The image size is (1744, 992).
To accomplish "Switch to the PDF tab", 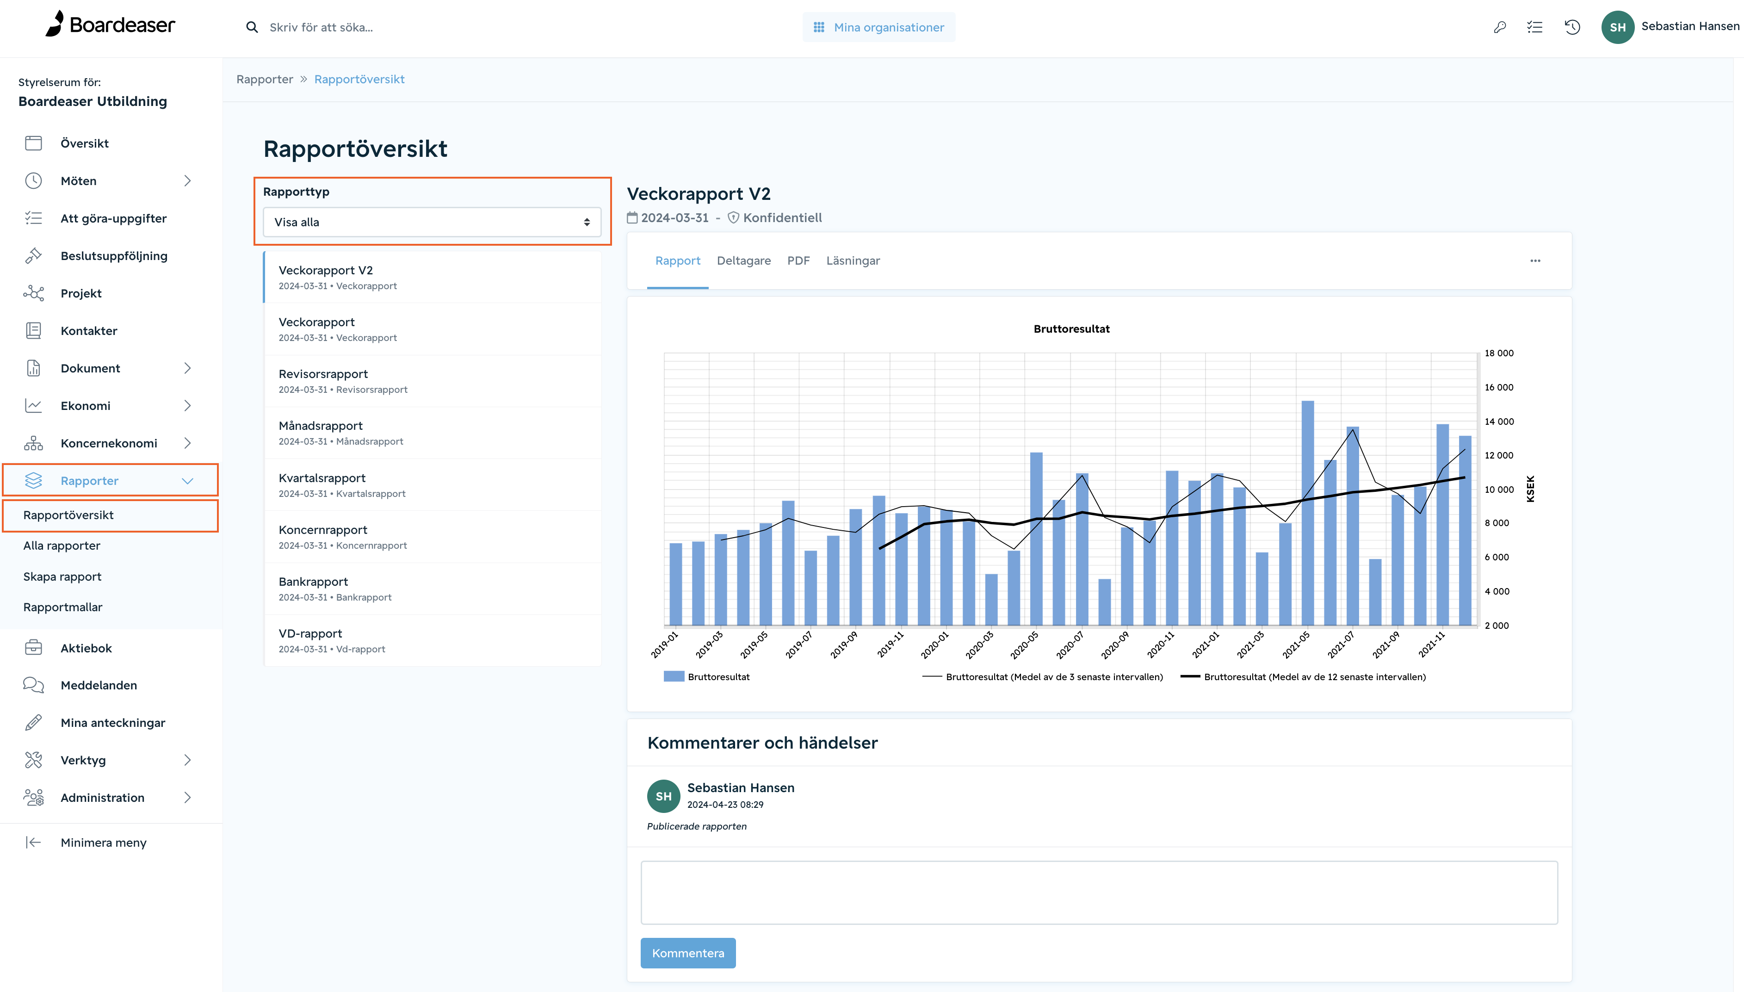I will (798, 261).
